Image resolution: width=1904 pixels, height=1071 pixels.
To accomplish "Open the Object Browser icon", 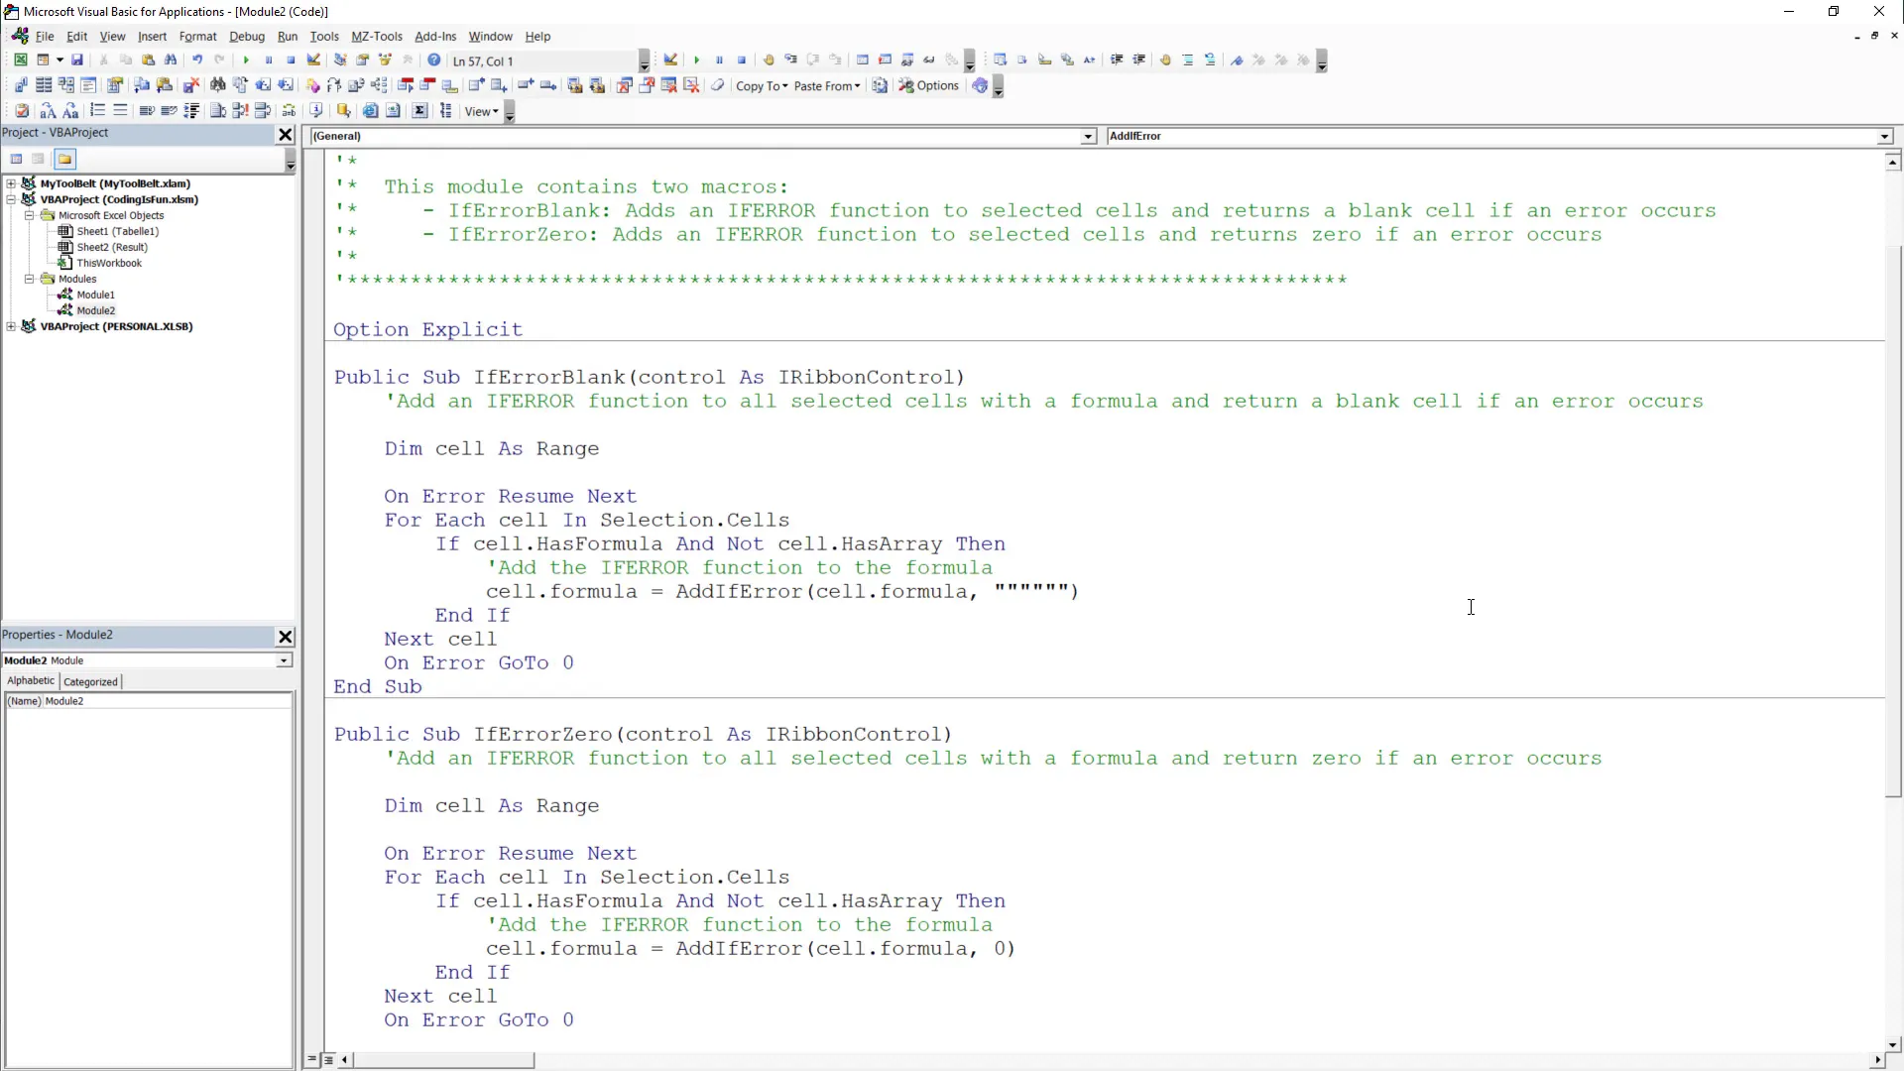I will tap(386, 59).
